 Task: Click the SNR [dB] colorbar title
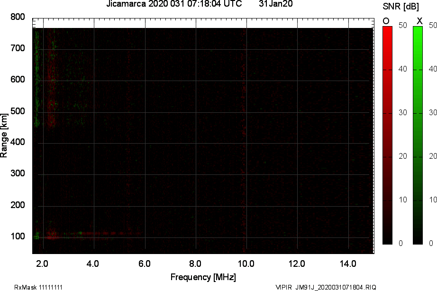coord(401,6)
